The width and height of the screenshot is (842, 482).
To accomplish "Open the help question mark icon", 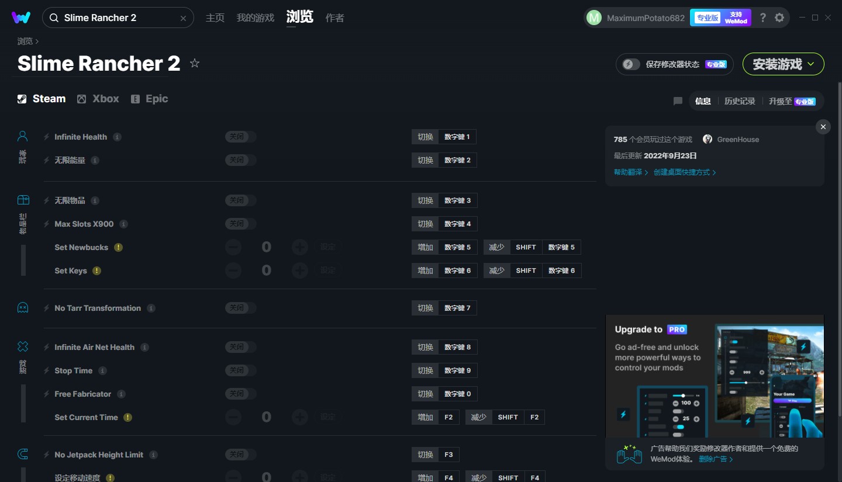I will pos(762,18).
